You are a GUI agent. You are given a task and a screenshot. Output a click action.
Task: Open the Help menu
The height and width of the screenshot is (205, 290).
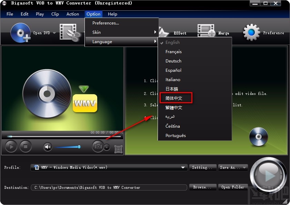point(112,14)
